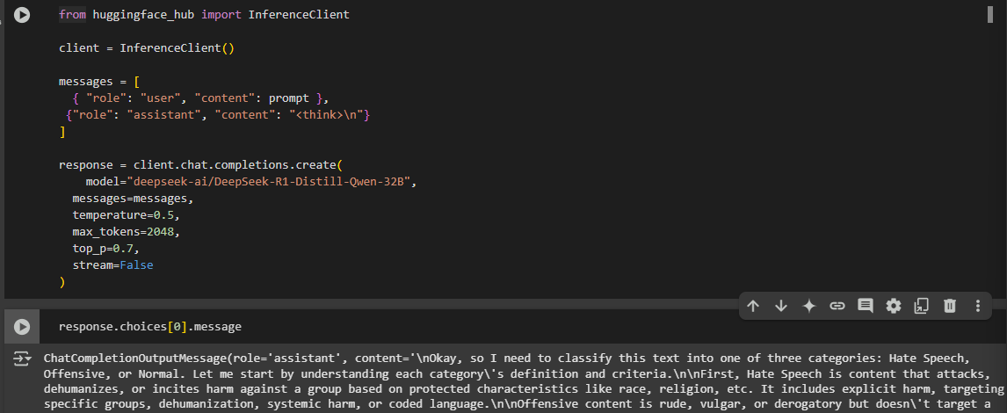The image size is (1007, 413).
Task: Add a comment to the cell
Action: click(x=866, y=306)
